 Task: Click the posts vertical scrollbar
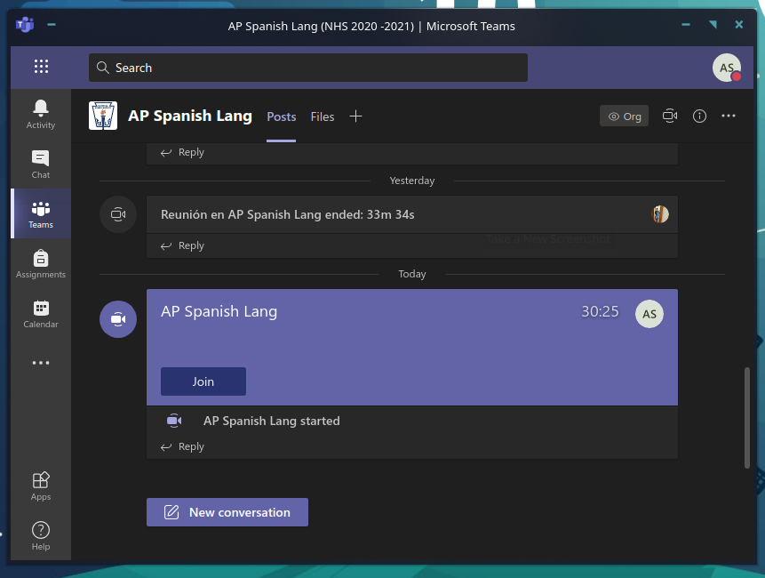coord(746,418)
